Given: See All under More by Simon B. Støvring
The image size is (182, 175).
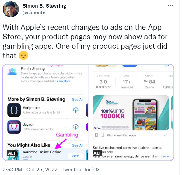Looking at the screenshot, I should [78, 100].
